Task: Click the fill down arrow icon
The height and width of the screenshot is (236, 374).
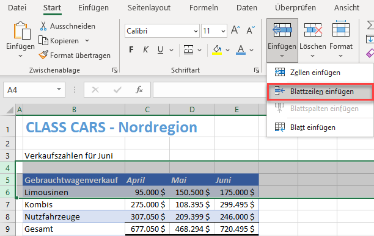Action: point(370,39)
